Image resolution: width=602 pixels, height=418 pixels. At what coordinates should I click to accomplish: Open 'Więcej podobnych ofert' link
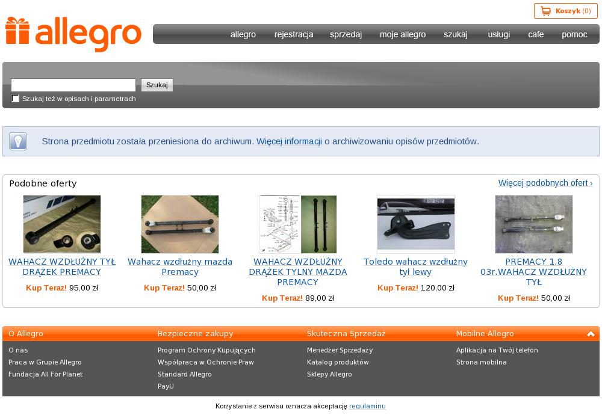545,183
